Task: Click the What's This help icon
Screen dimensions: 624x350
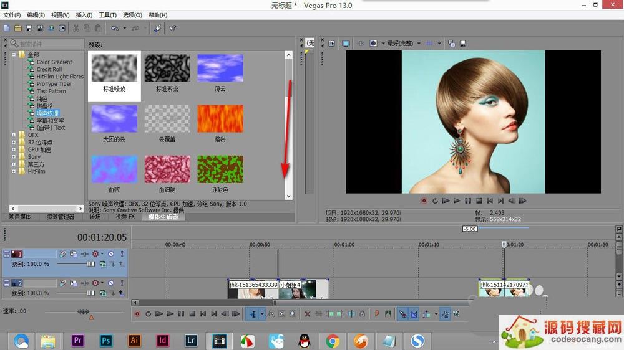Action: click(x=173, y=28)
